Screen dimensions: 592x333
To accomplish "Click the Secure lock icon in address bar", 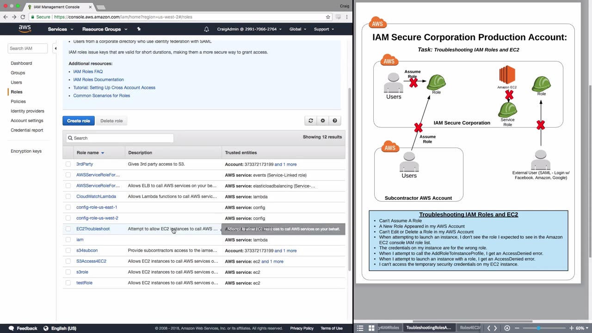I will pyautogui.click(x=32, y=17).
